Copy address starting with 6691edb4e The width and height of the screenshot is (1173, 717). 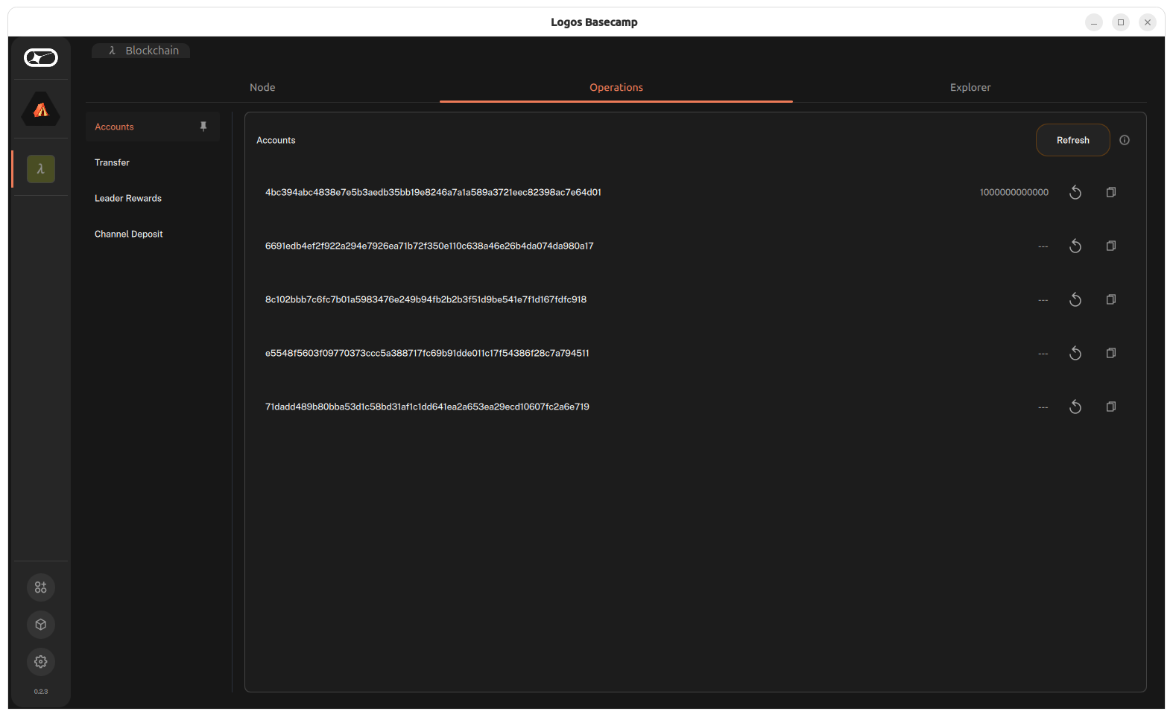[x=1111, y=246]
